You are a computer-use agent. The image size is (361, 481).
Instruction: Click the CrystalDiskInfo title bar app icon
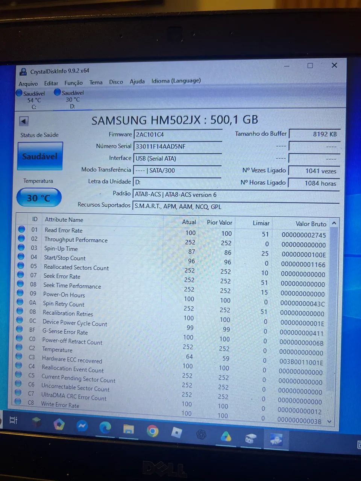coord(23,71)
